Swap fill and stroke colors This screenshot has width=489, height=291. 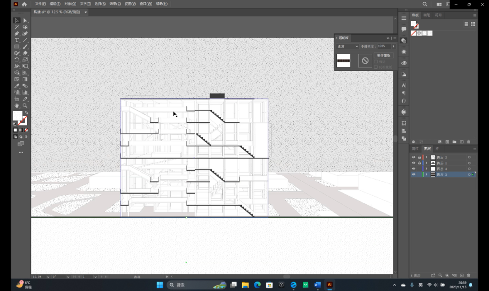[26, 113]
